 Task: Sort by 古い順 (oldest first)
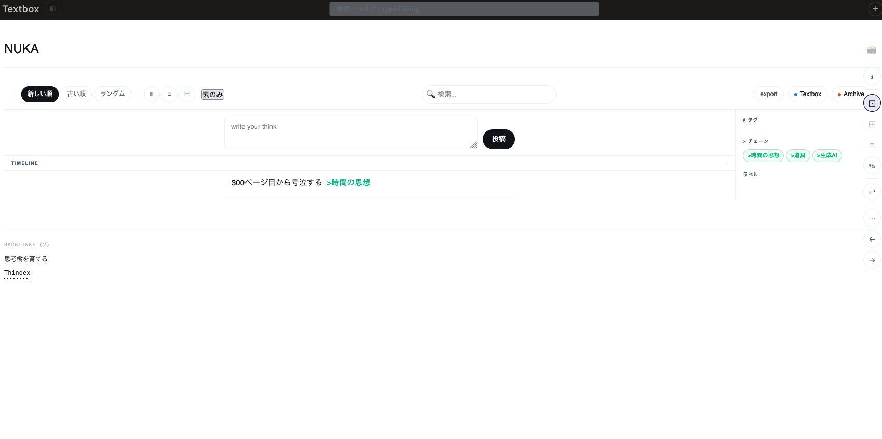pyautogui.click(x=76, y=94)
